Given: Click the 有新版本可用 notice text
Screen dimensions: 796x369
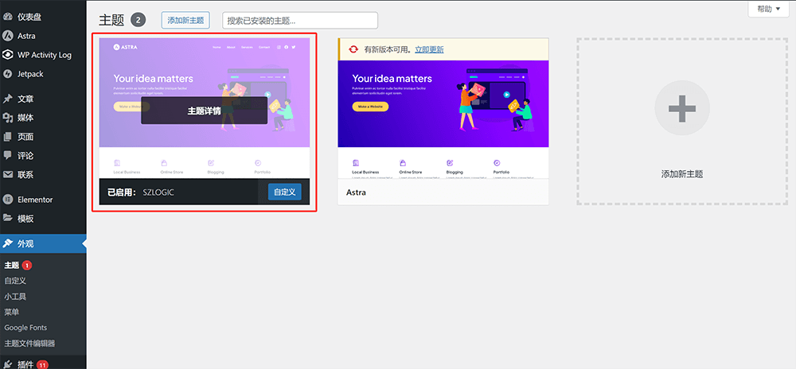Looking at the screenshot, I should pos(389,49).
